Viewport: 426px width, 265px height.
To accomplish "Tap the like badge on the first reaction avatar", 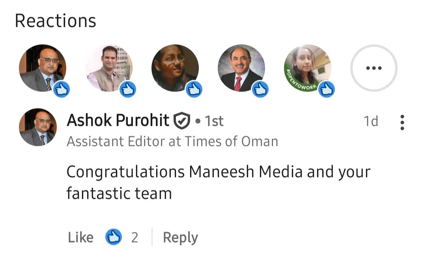I will pos(61,89).
